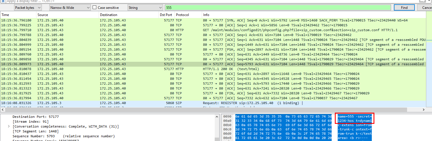Screen dimensions: 432x141
Task: Click the search field containing 555
Action: pyautogui.click(x=278, y=8)
